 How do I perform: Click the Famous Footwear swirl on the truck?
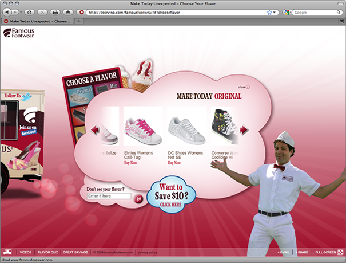tap(30, 115)
